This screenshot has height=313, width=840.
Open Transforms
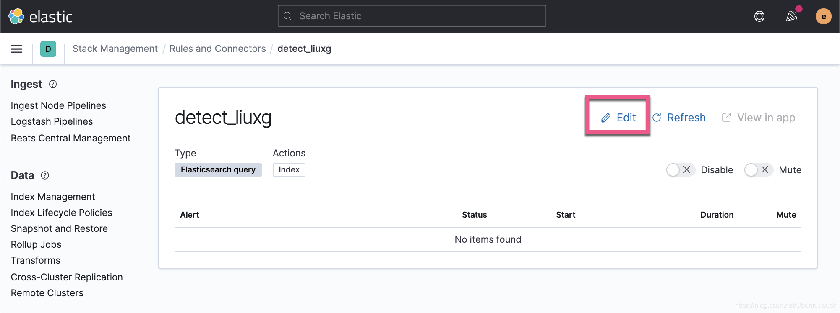[x=36, y=260]
